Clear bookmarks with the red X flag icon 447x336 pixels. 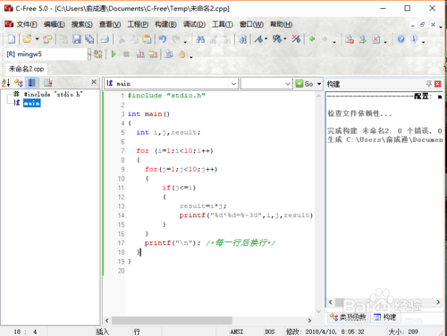point(296,39)
